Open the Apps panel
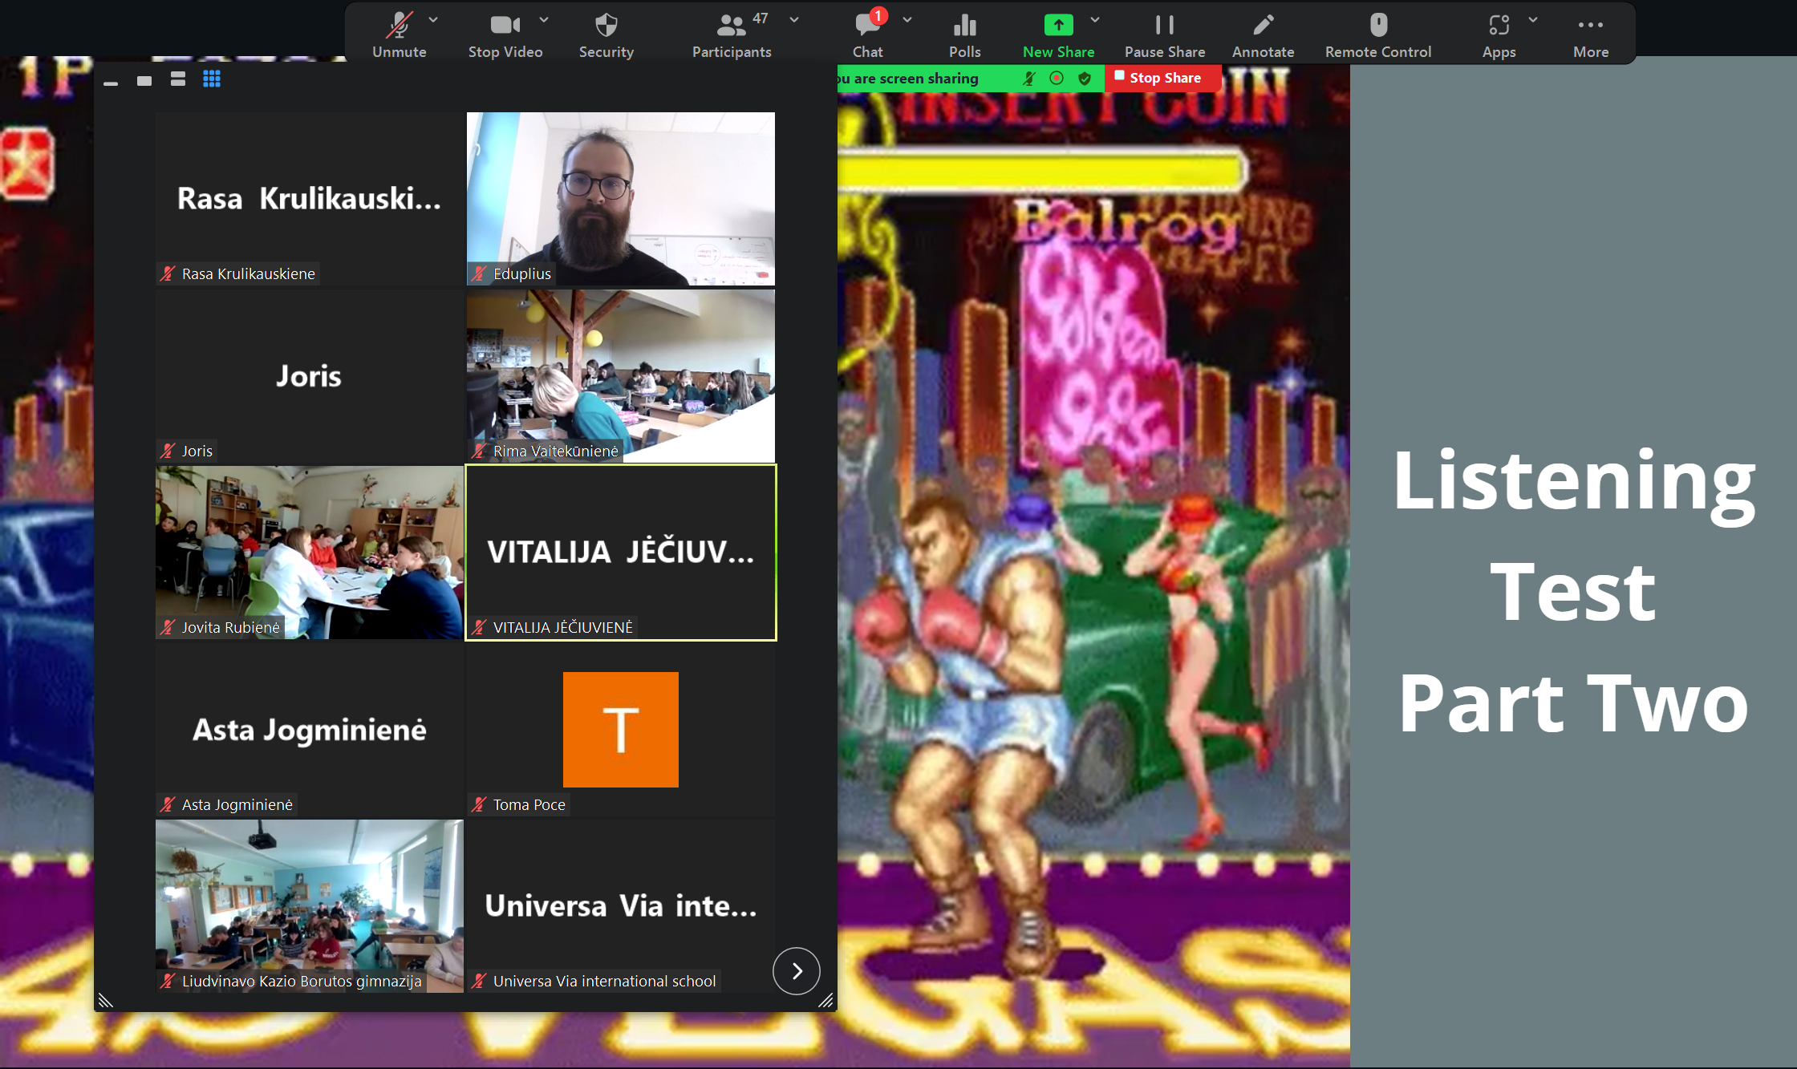This screenshot has width=1797, height=1069. [1498, 26]
